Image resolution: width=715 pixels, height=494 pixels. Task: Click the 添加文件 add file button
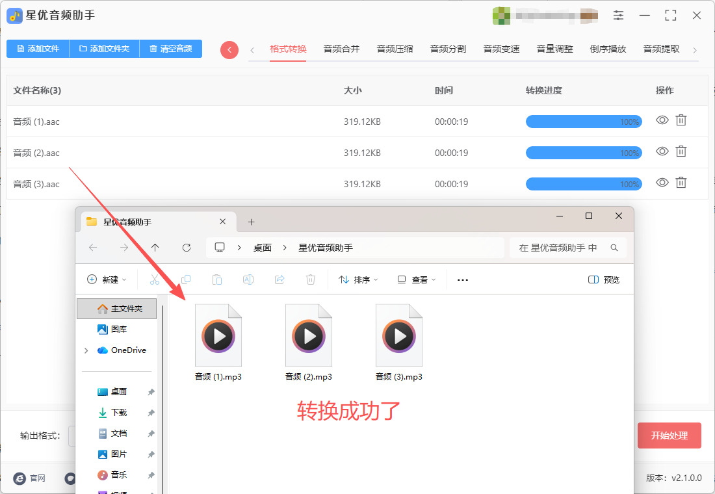point(38,49)
